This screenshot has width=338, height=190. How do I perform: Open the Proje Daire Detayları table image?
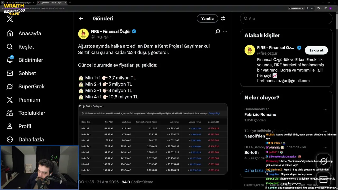click(153, 139)
